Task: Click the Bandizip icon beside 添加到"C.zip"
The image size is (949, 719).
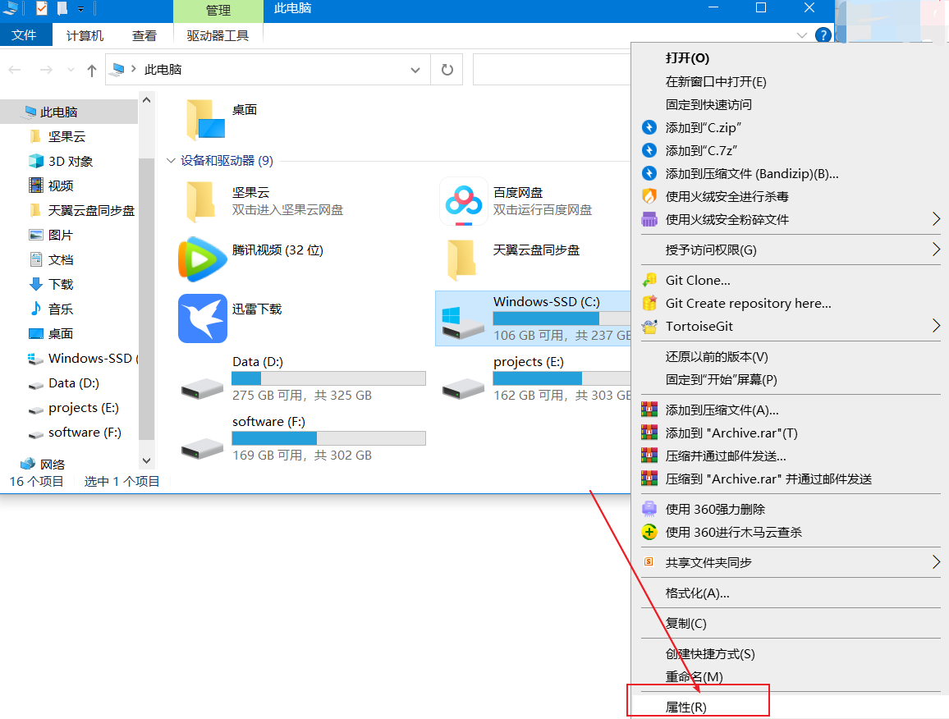Action: click(649, 127)
